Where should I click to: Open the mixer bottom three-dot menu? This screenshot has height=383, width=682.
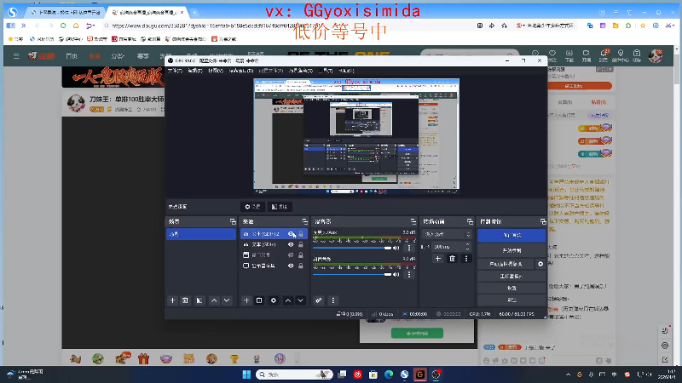coord(333,300)
